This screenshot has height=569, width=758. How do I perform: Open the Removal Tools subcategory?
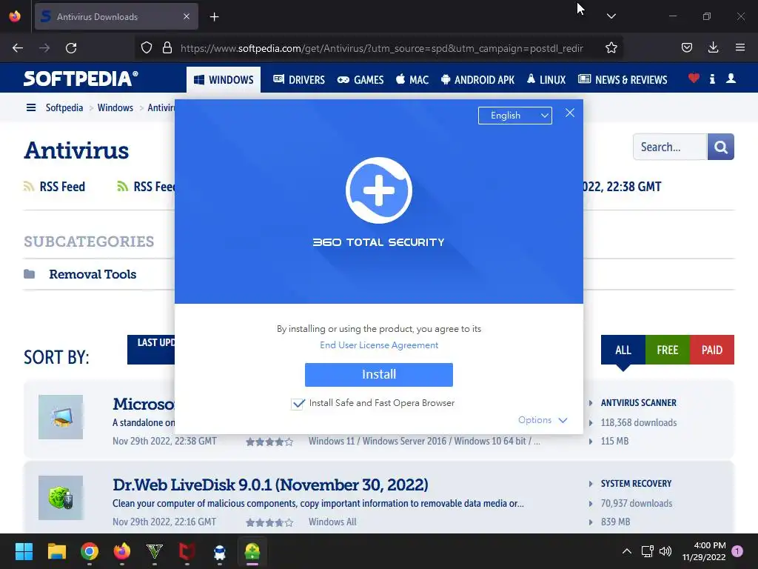click(x=93, y=274)
